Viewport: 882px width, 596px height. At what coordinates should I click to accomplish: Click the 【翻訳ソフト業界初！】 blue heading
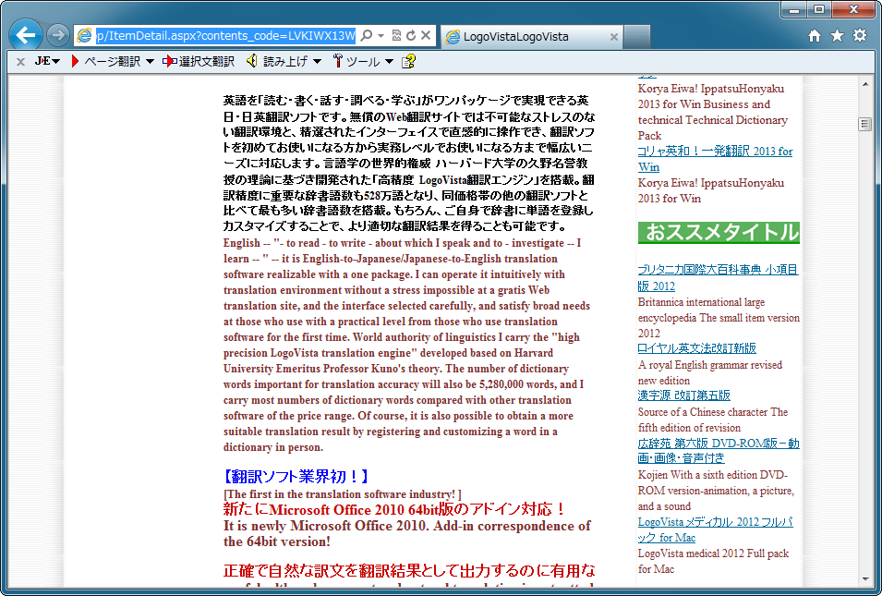(x=295, y=477)
